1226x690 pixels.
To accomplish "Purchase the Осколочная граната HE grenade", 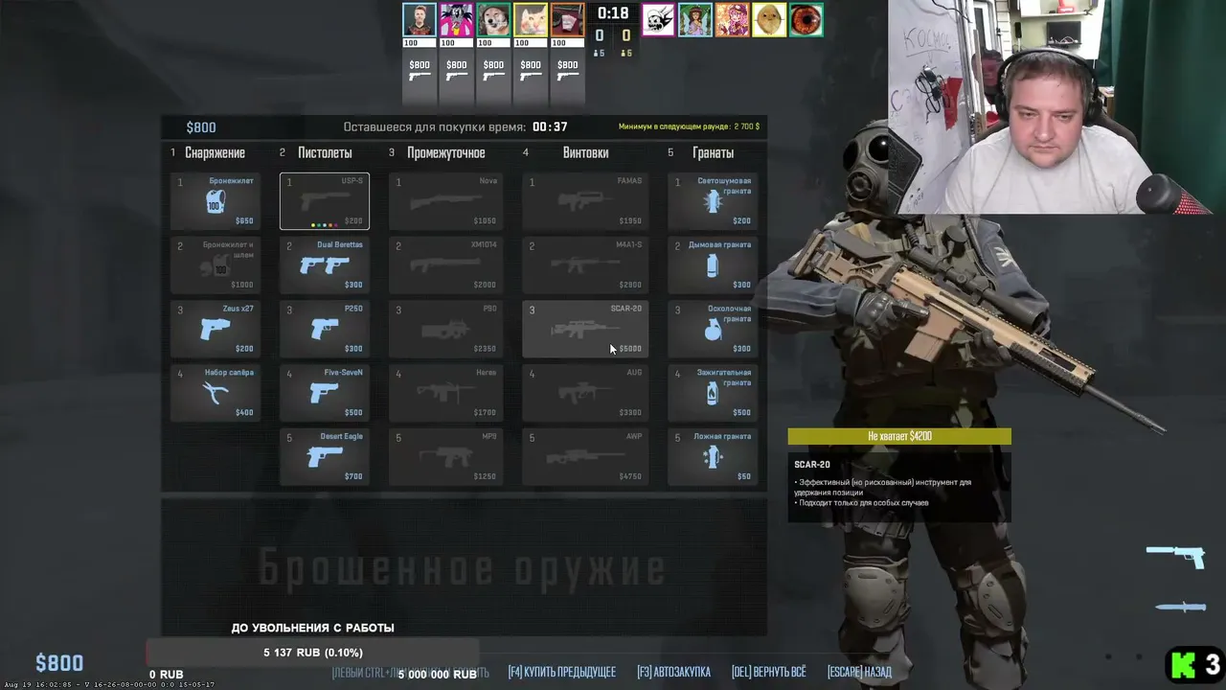I will coord(713,330).
